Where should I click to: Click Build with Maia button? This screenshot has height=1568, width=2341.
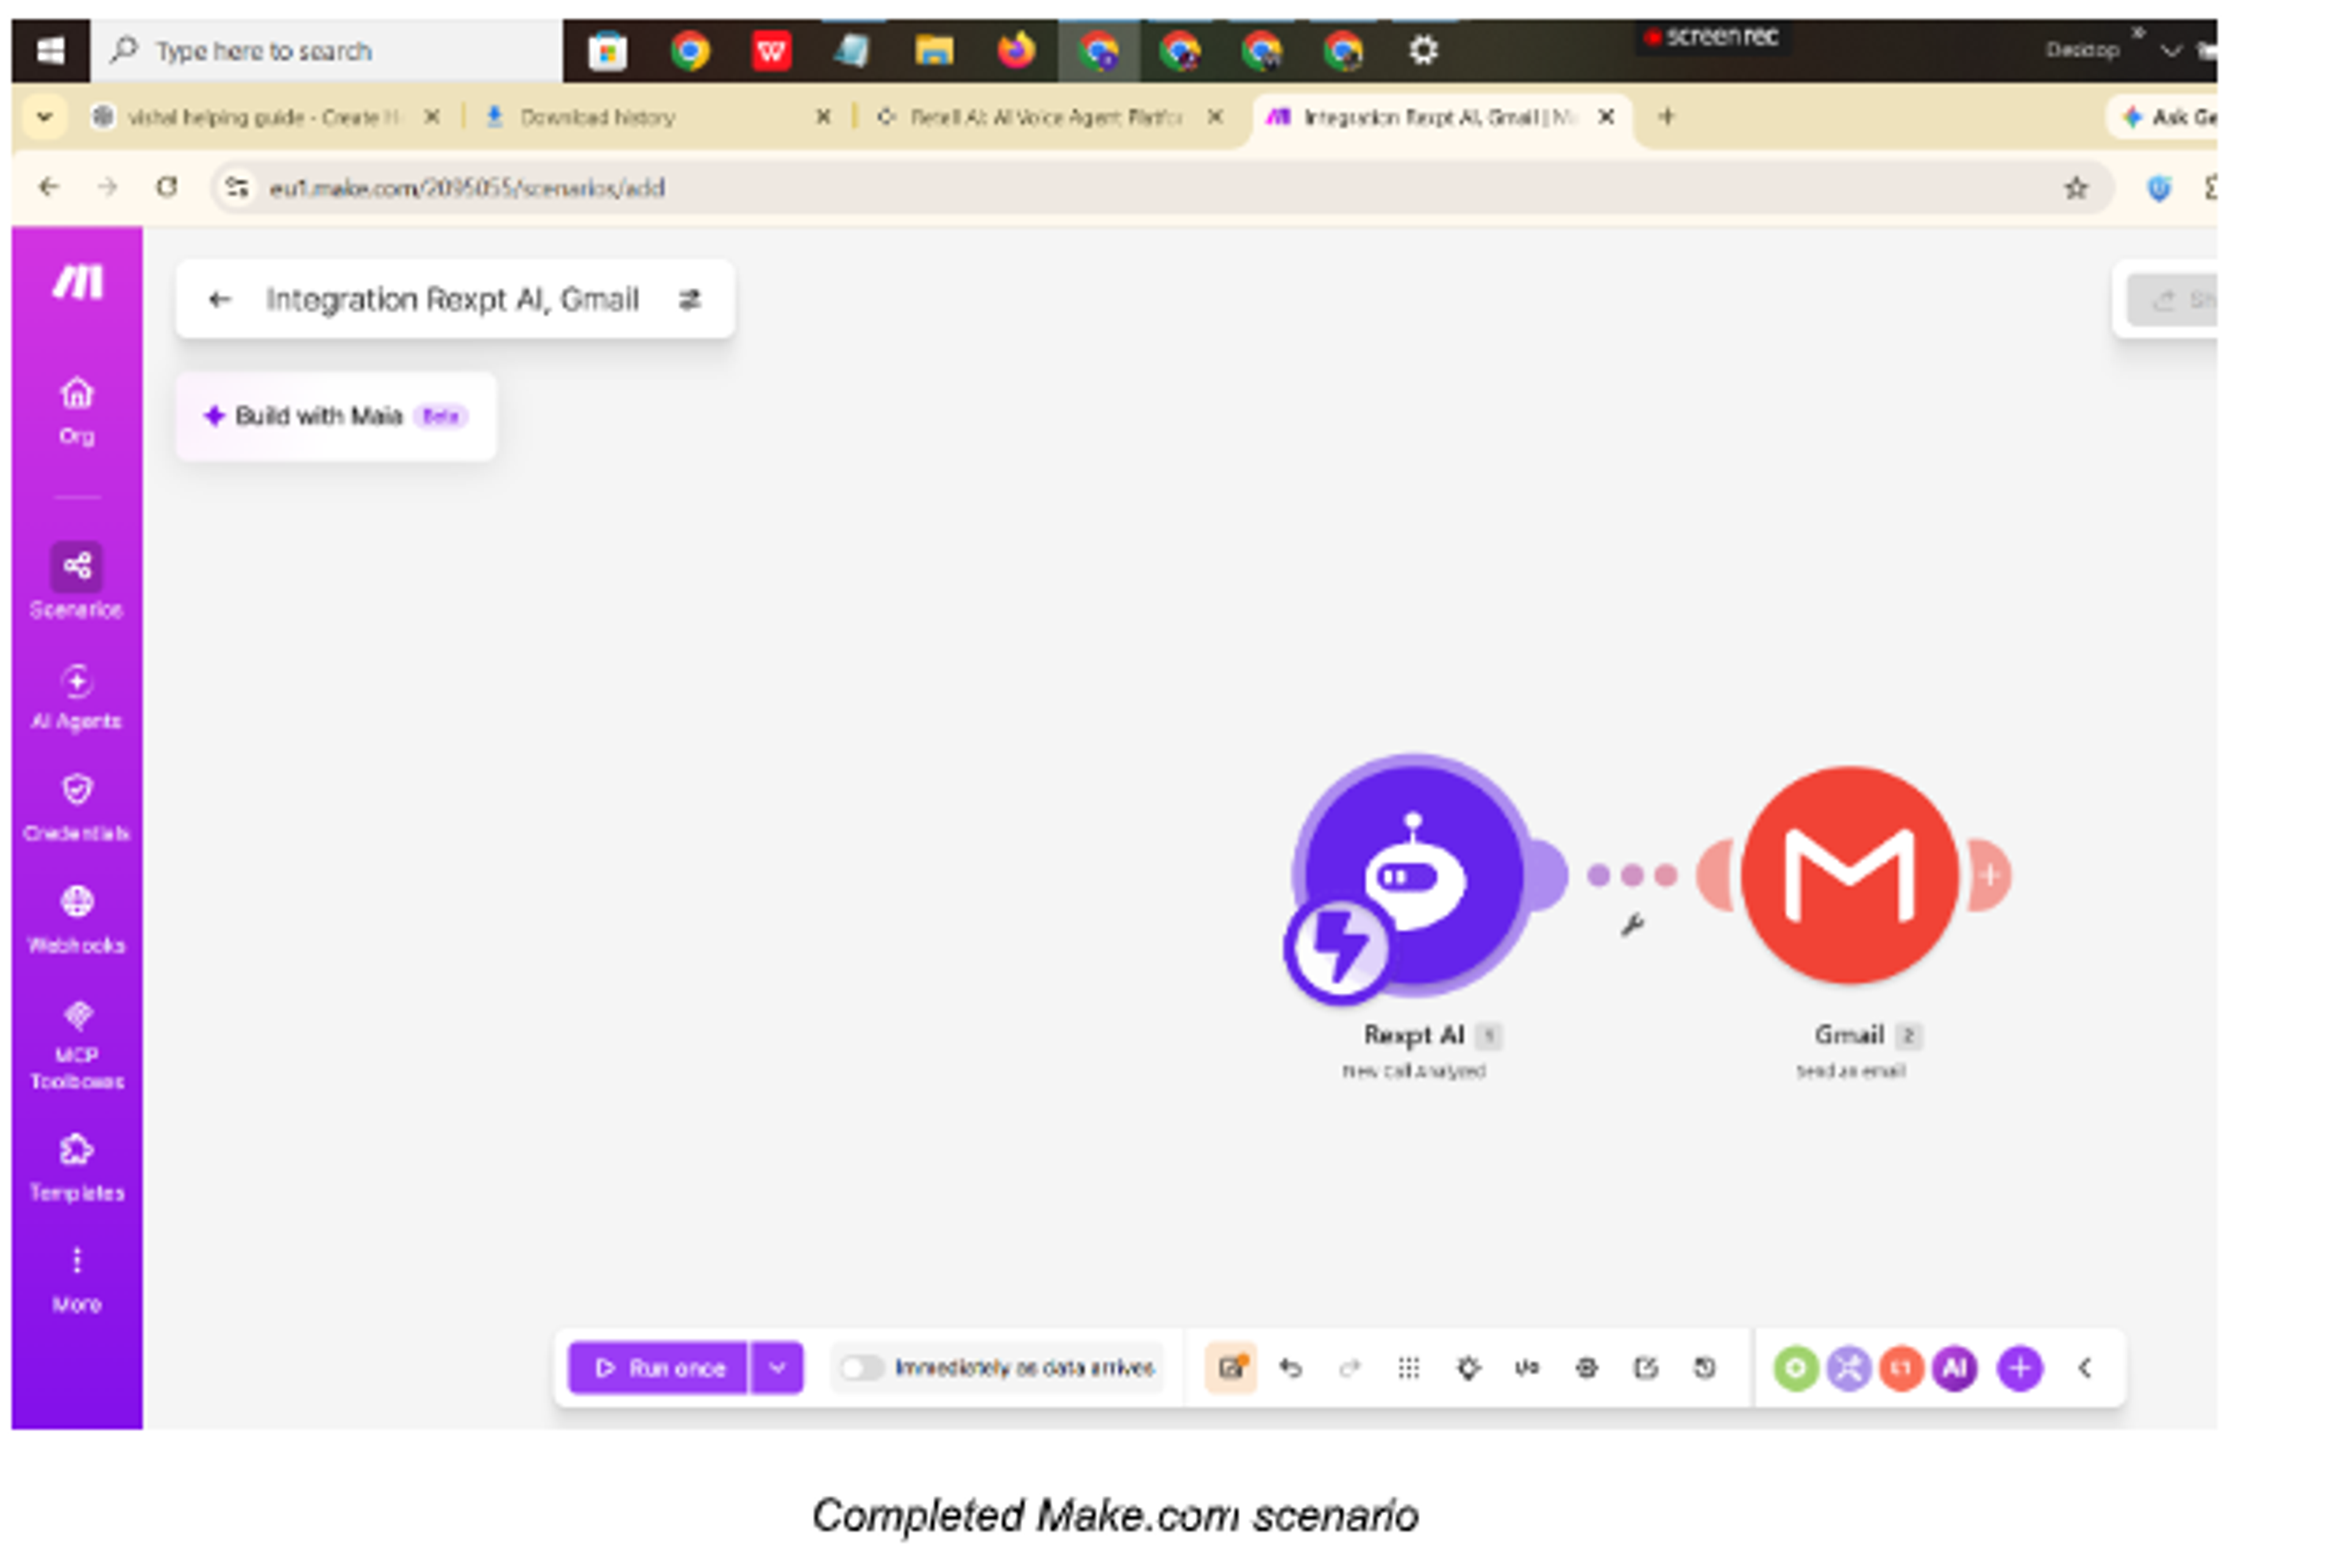[336, 416]
